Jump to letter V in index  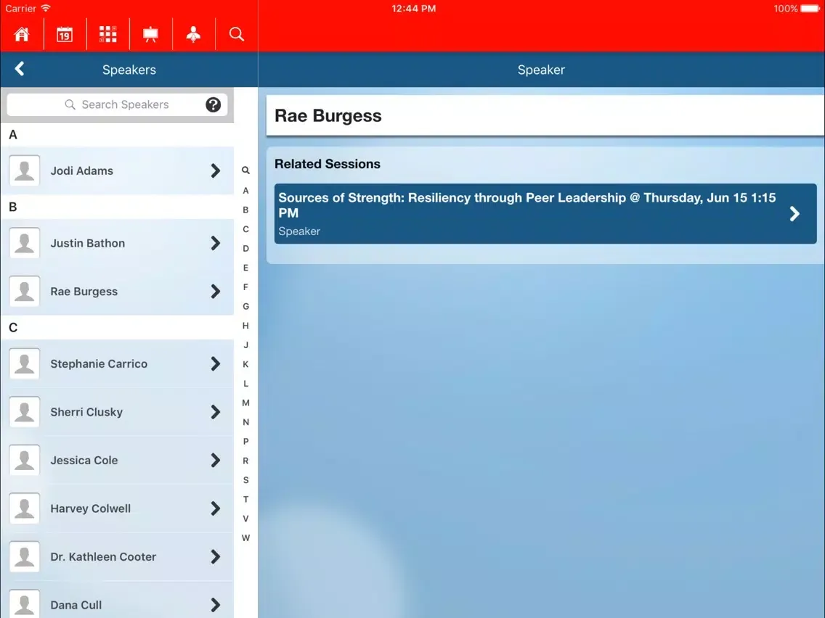pyautogui.click(x=245, y=519)
